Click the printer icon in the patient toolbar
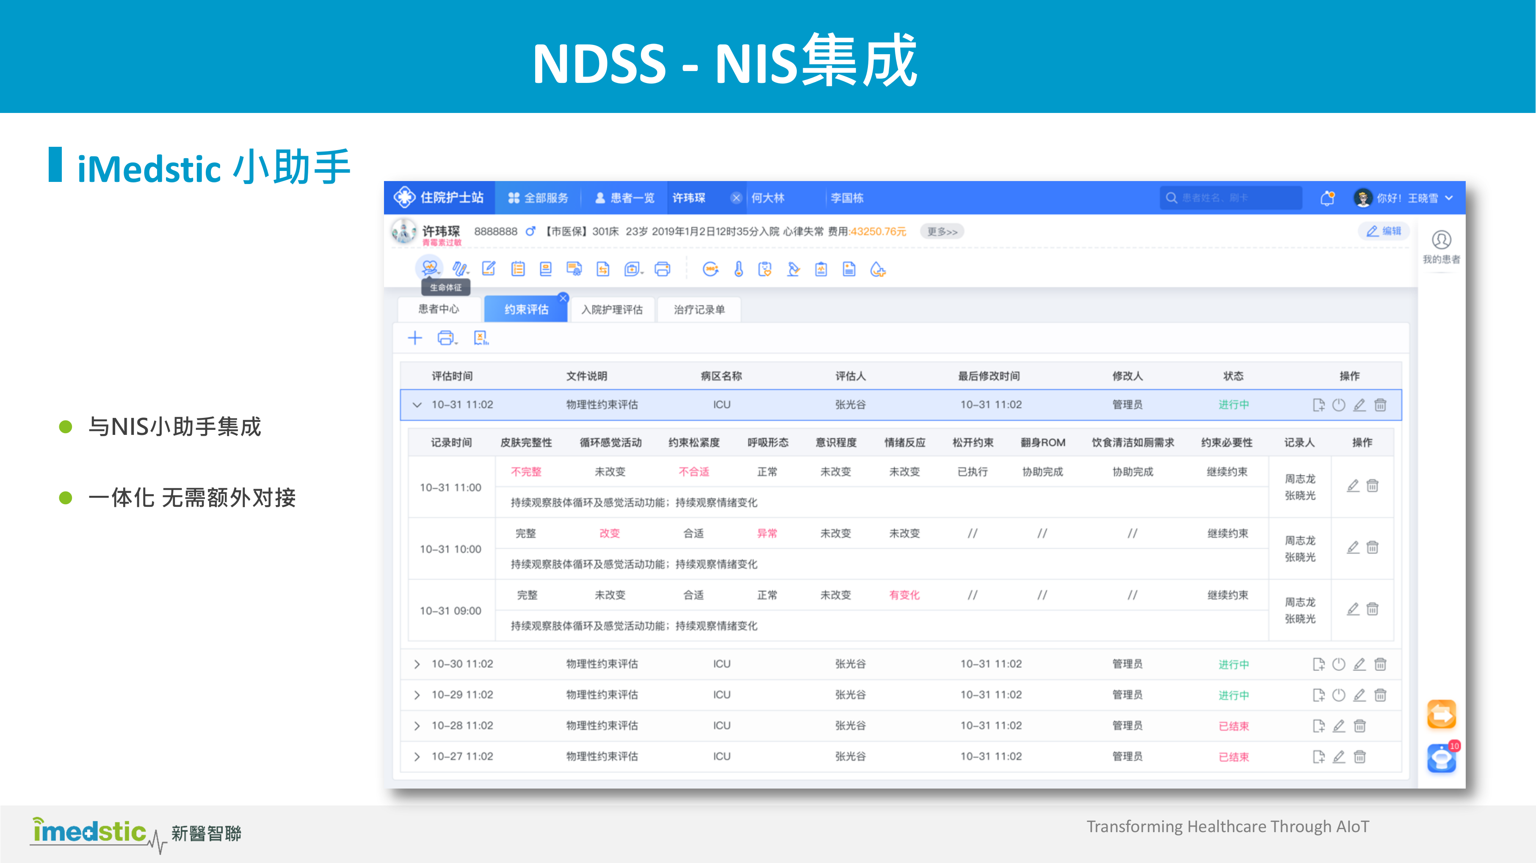Screen dimensions: 1536x863 coord(662,269)
